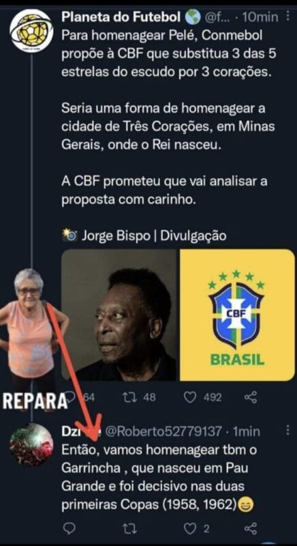Open the three-dot menu on the reply tweet
Viewport: 297px width, 546px height.
(x=287, y=431)
